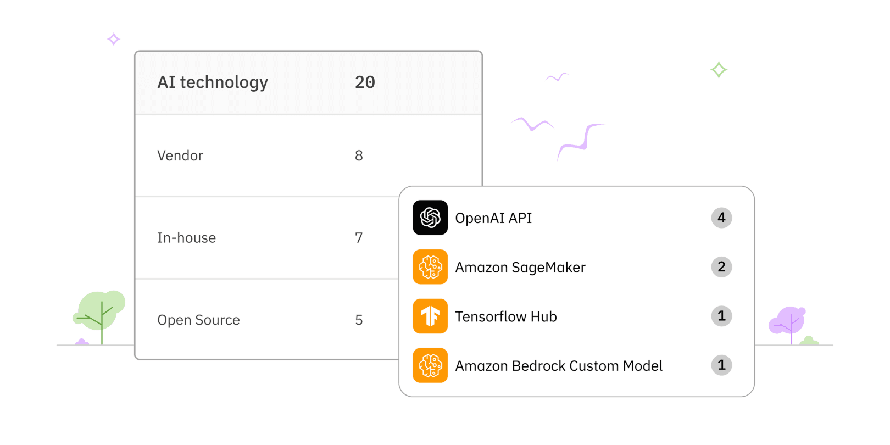The height and width of the screenshot is (445, 890).
Task: Click the count badge for Amazon SageMaker
Action: tap(721, 267)
